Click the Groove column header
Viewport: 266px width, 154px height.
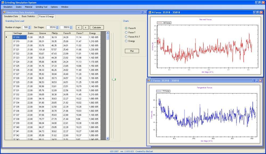point(44,33)
